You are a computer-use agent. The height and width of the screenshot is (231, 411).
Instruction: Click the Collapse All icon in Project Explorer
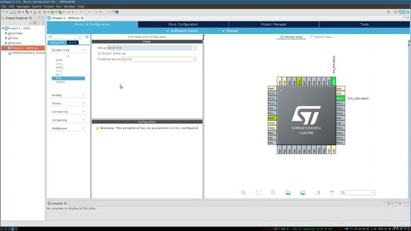[x=31, y=23]
